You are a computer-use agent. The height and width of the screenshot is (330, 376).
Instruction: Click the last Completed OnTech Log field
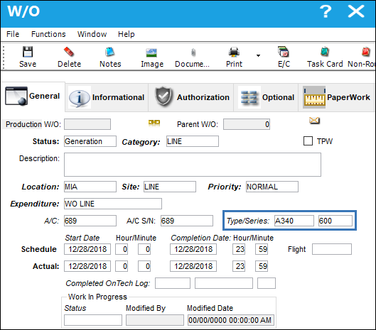[267, 283]
